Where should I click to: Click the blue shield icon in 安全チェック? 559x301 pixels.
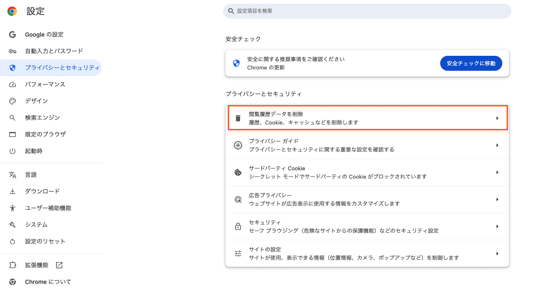coord(236,63)
